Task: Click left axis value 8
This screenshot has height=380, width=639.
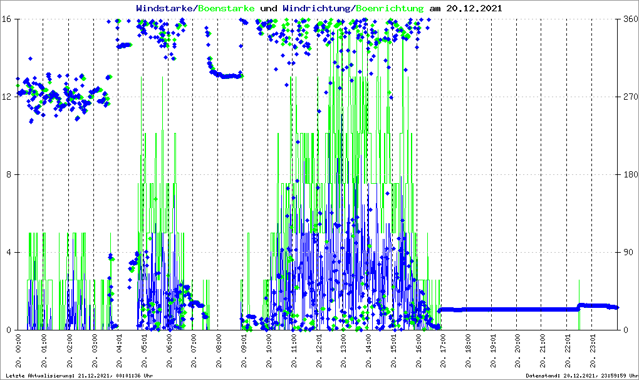Action: pyautogui.click(x=8, y=175)
